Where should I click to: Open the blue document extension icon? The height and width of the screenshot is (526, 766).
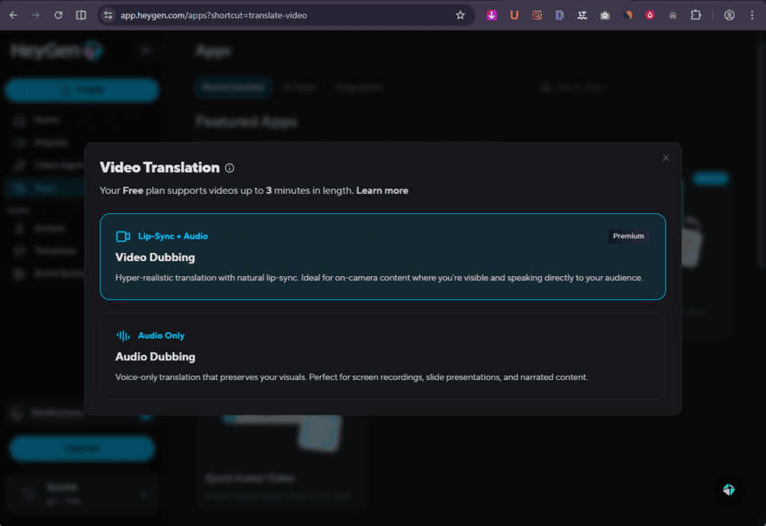pyautogui.click(x=560, y=15)
